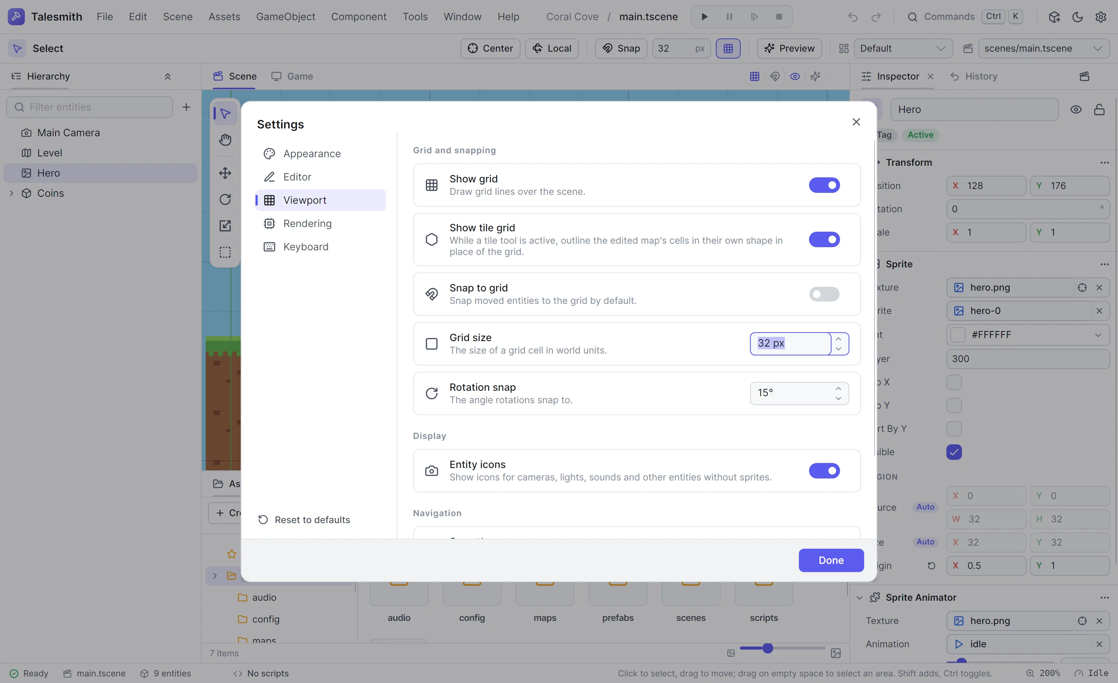This screenshot has width=1118, height=683.
Task: Select the rotate tool in viewport toolbar
Action: point(225,199)
